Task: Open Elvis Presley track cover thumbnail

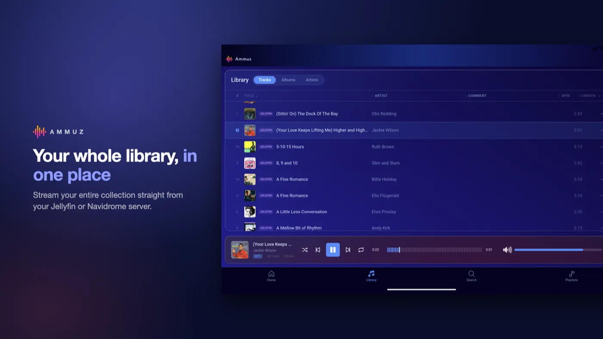Action: point(250,211)
